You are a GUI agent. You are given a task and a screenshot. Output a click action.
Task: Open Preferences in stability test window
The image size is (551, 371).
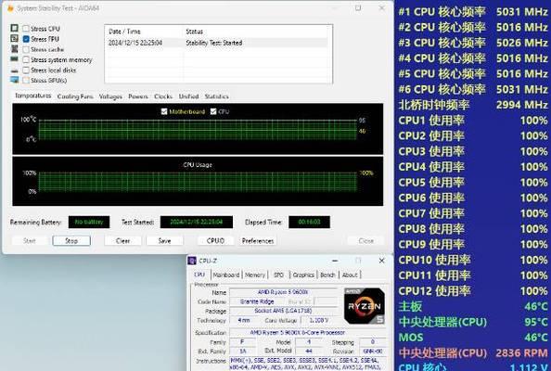click(x=258, y=240)
